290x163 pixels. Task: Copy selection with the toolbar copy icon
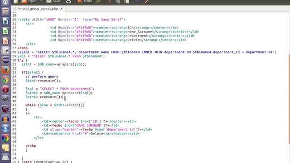click(x=118, y=1)
